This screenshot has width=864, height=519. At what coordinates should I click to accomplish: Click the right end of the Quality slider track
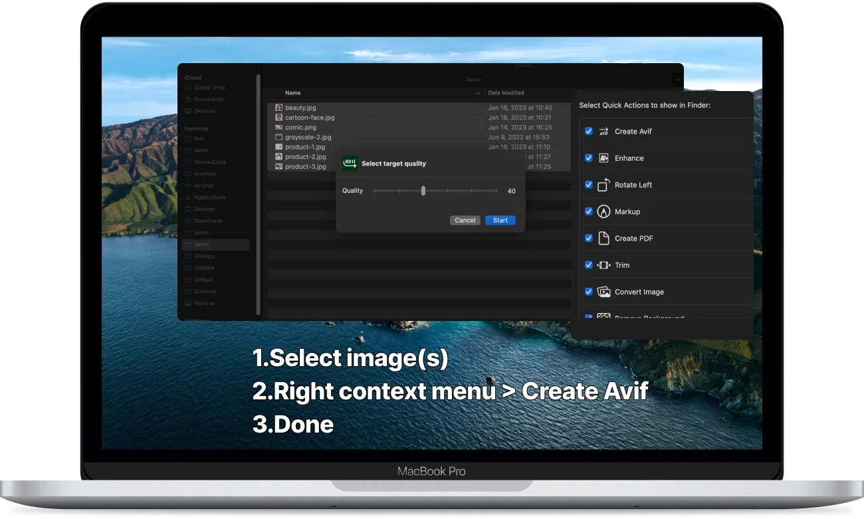tap(496, 191)
